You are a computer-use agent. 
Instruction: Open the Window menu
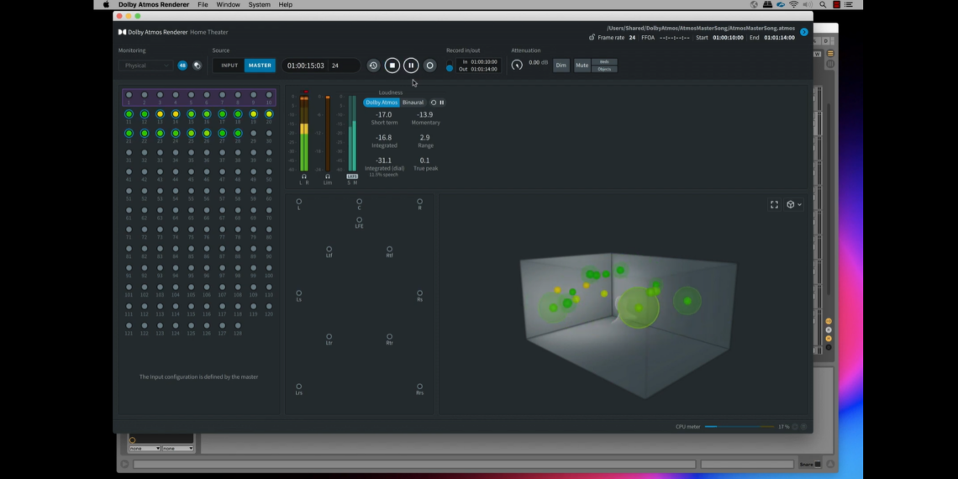pyautogui.click(x=228, y=4)
